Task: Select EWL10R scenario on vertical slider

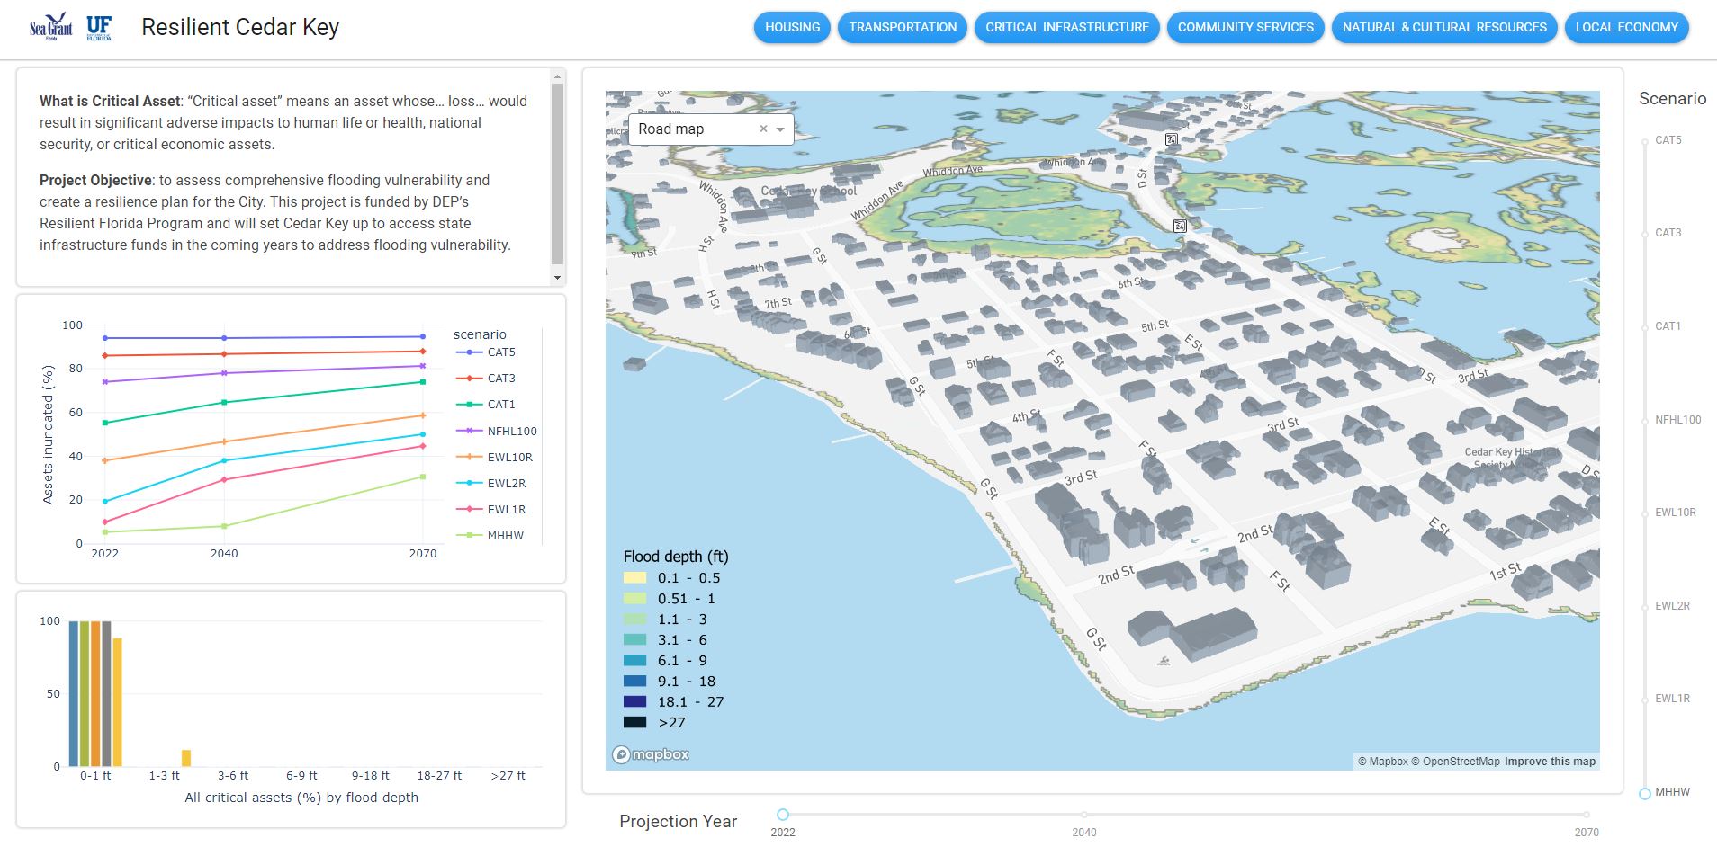Action: click(1645, 513)
